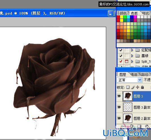Open the 样式 styles tab
The width and height of the screenshot is (151, 140).
pos(146,13)
